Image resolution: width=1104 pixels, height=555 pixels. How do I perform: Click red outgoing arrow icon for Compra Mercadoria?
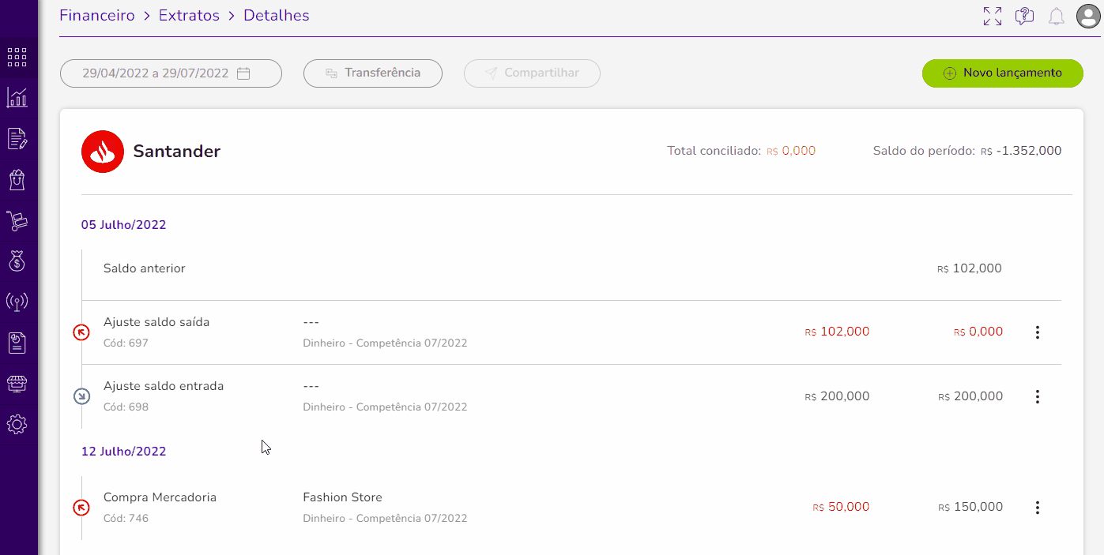point(81,508)
